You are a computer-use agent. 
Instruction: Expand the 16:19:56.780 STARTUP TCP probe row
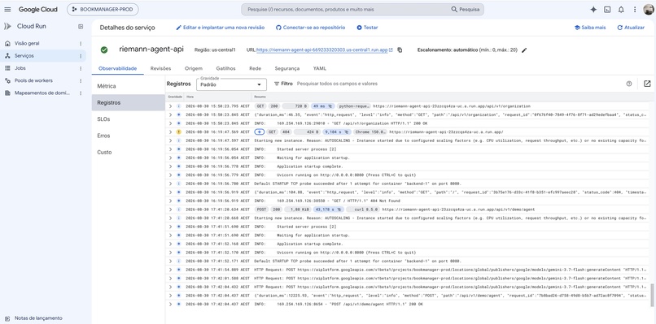coord(170,184)
